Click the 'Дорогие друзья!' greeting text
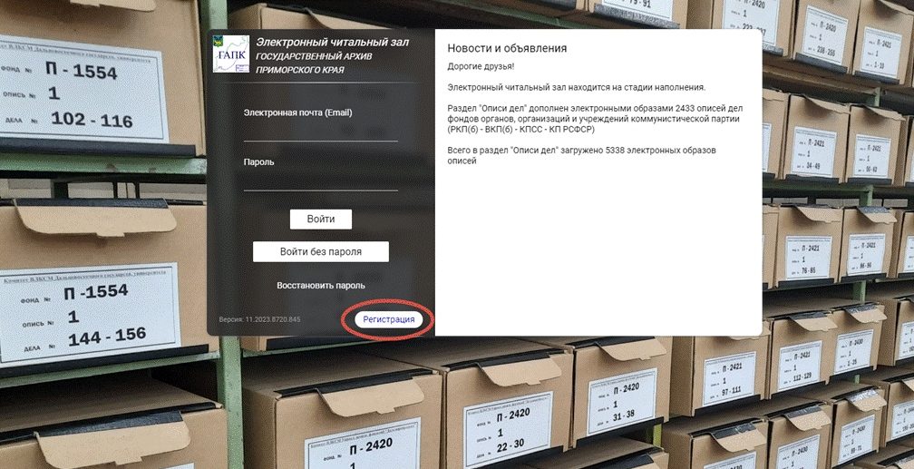 click(x=481, y=67)
